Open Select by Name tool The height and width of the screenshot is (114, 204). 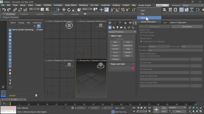click(x=47, y=10)
